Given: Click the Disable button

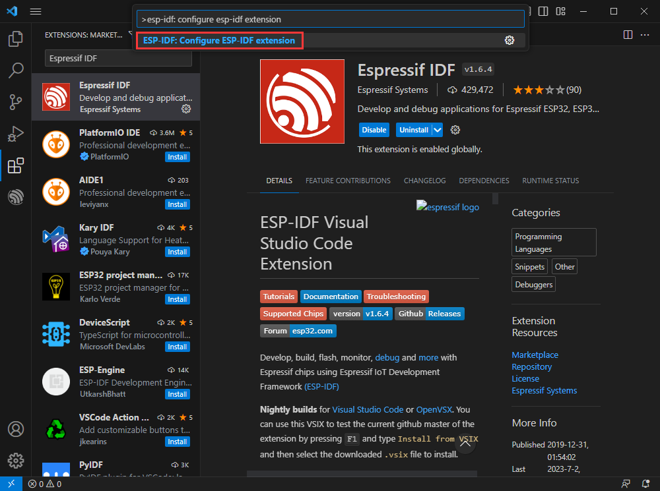Looking at the screenshot, I should point(374,130).
